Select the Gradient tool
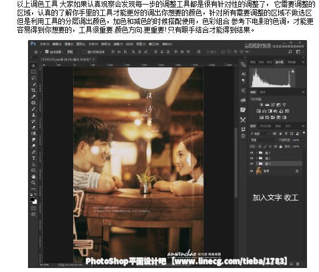Image resolution: width=319 pixels, height=272 pixels. click(x=34, y=133)
